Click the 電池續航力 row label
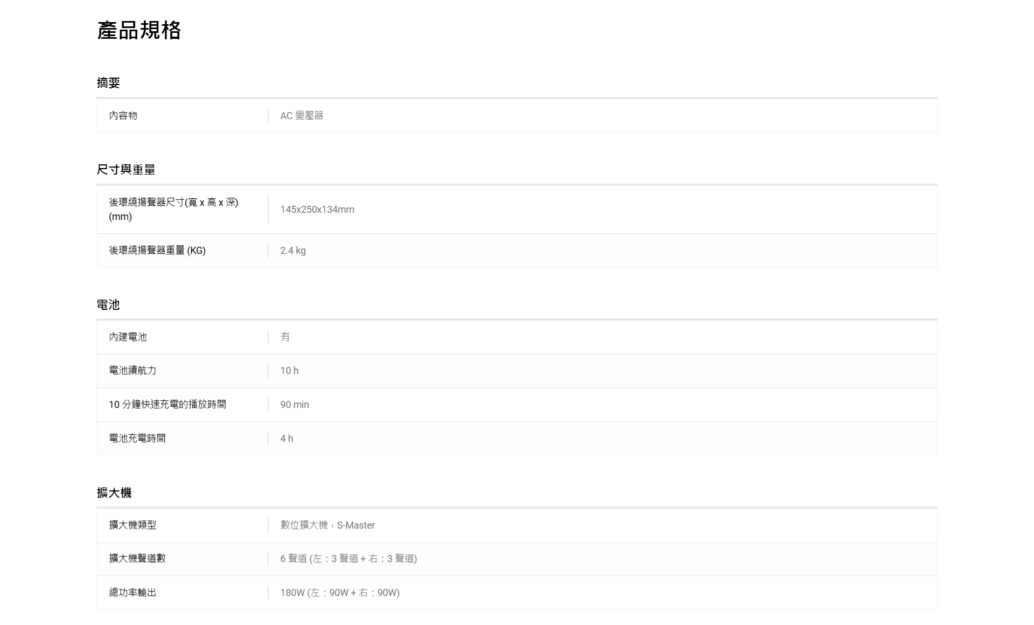 [x=132, y=370]
